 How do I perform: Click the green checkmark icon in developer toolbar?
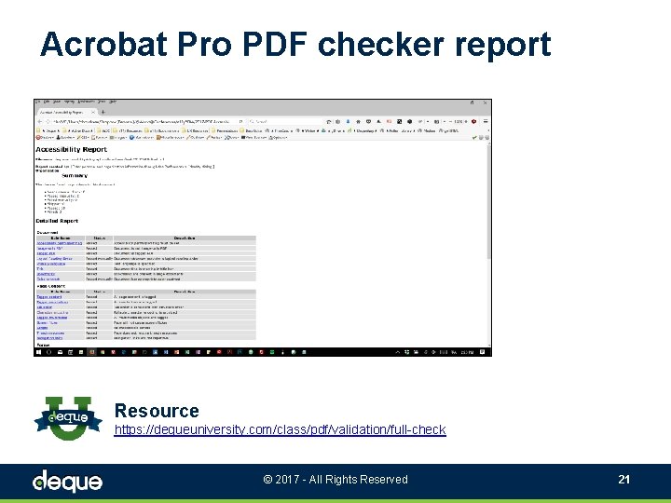[x=474, y=138]
